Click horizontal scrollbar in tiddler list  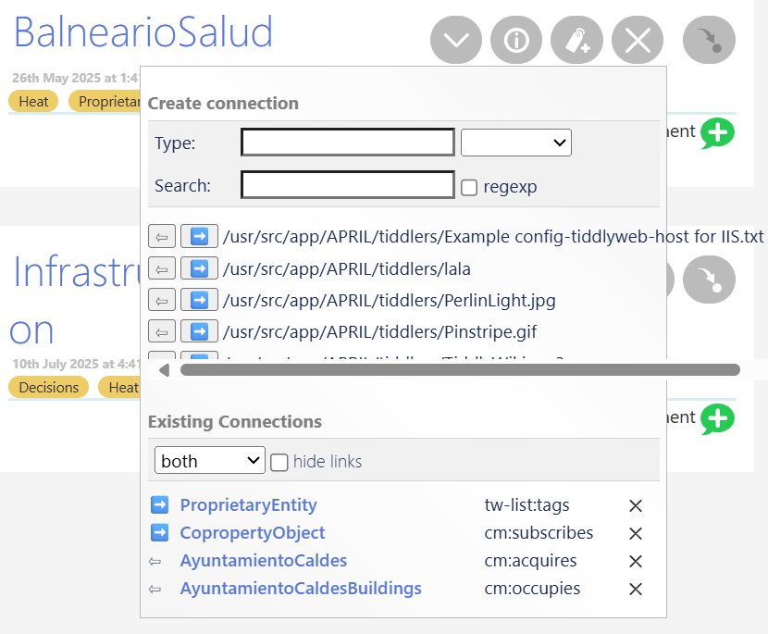460,370
